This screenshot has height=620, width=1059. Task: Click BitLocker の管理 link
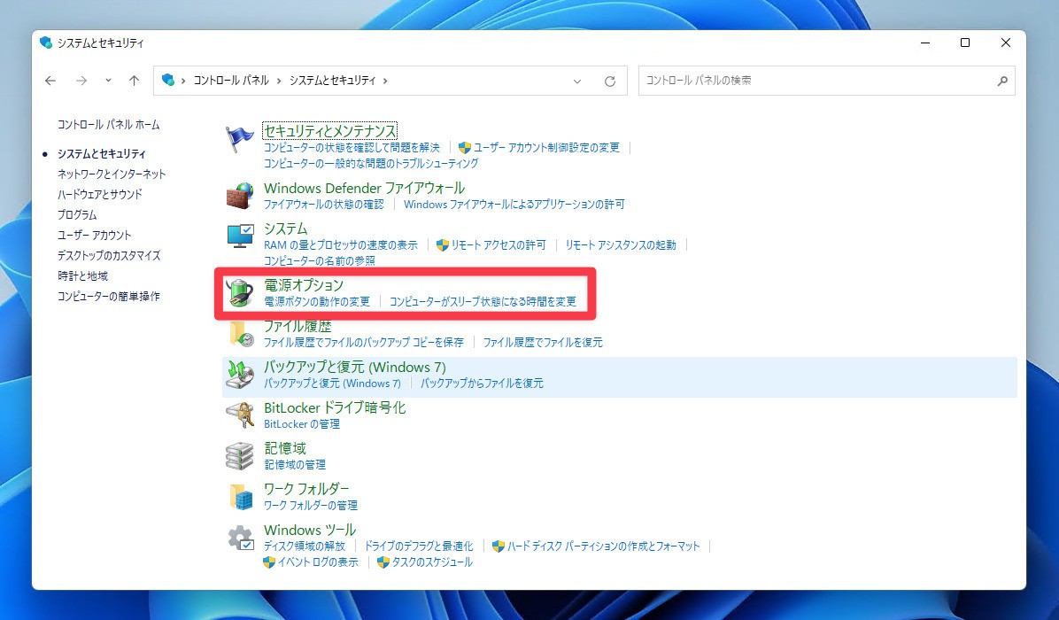(x=302, y=424)
